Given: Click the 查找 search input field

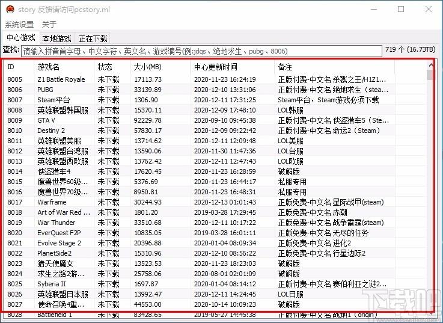Looking at the screenshot, I should 201,51.
